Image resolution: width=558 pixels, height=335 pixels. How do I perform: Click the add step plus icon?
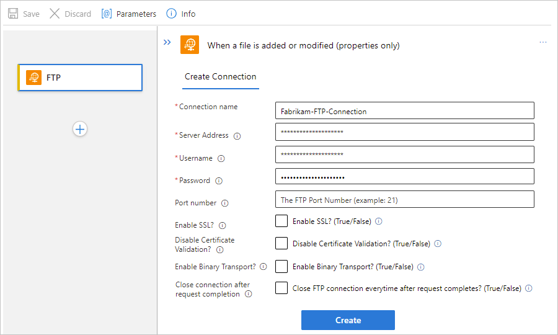[x=80, y=129]
